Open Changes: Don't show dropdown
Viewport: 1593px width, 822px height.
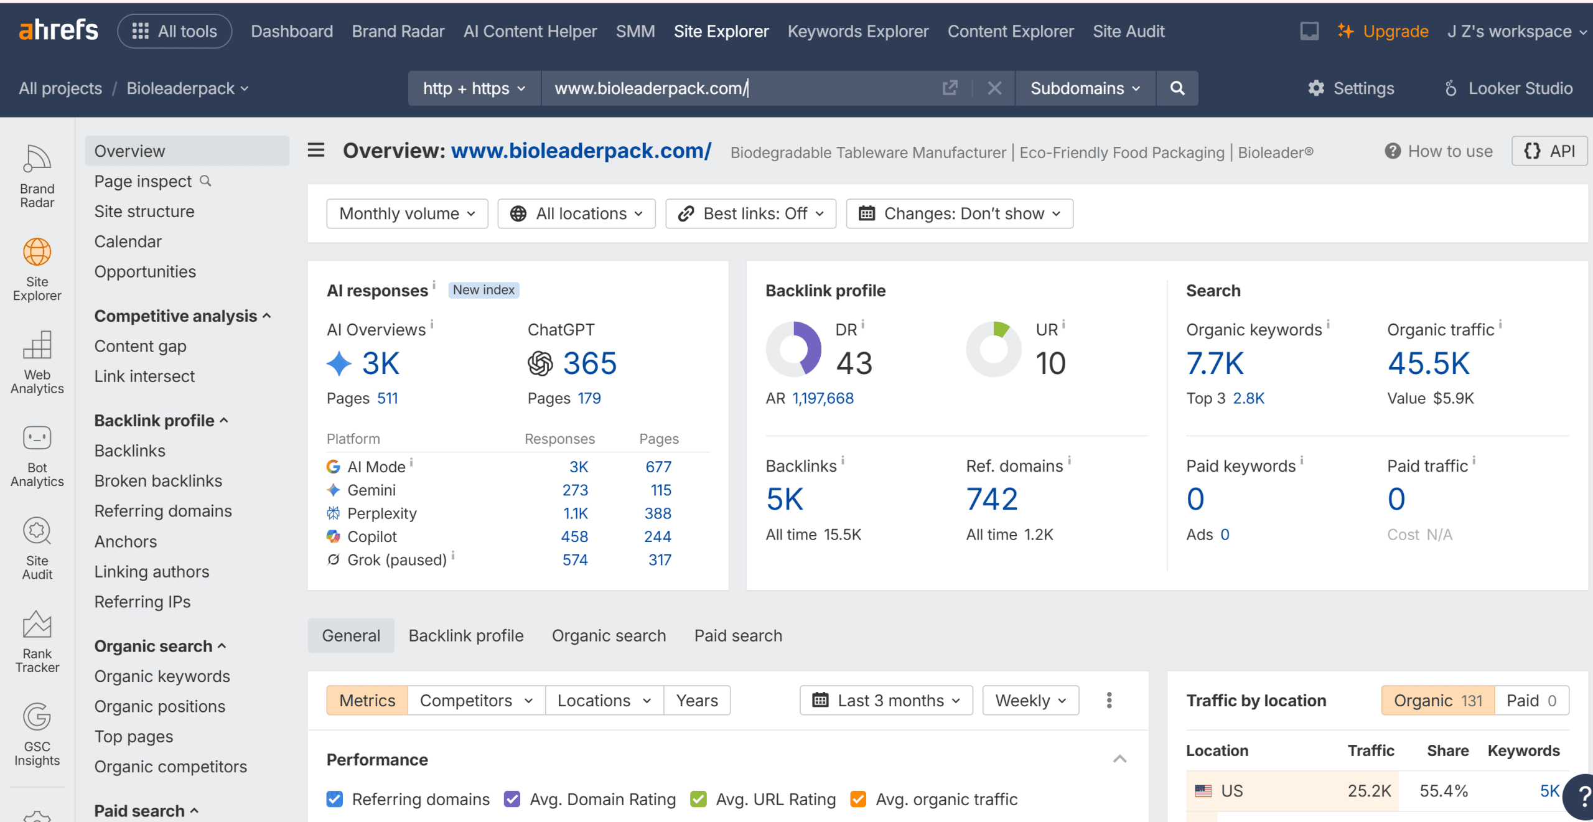960,213
